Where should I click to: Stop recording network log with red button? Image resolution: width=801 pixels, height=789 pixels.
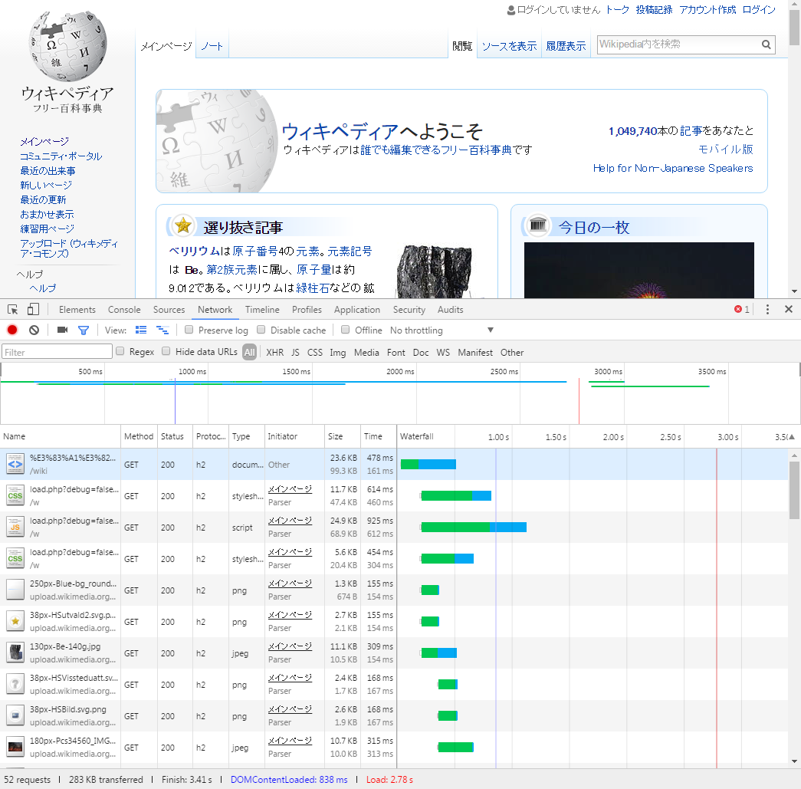pos(12,330)
